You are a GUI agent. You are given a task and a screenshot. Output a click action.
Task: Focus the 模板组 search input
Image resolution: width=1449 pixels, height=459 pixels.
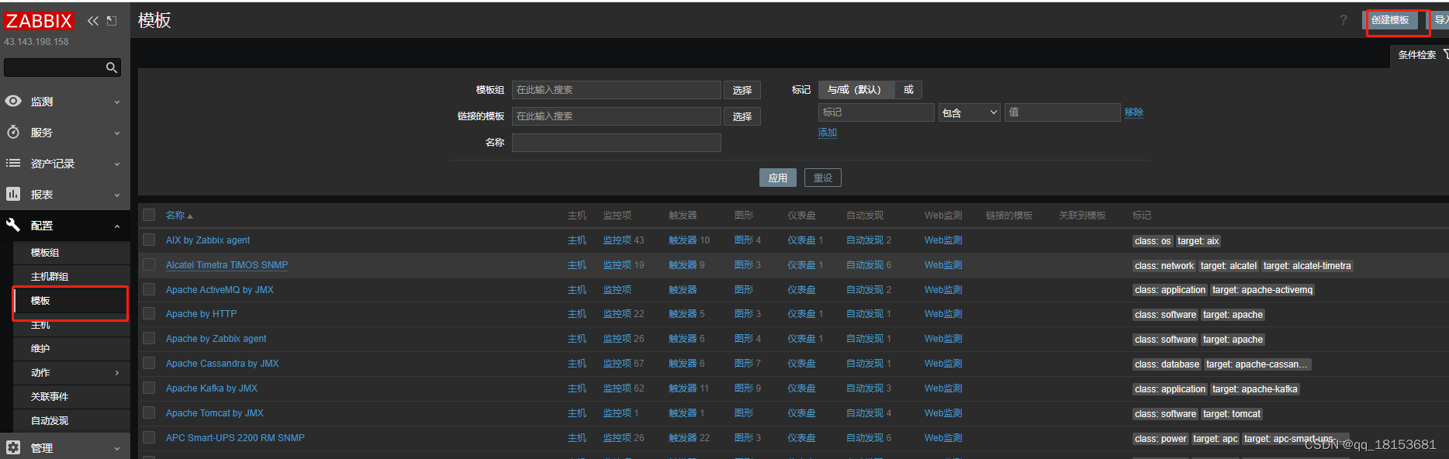point(617,90)
